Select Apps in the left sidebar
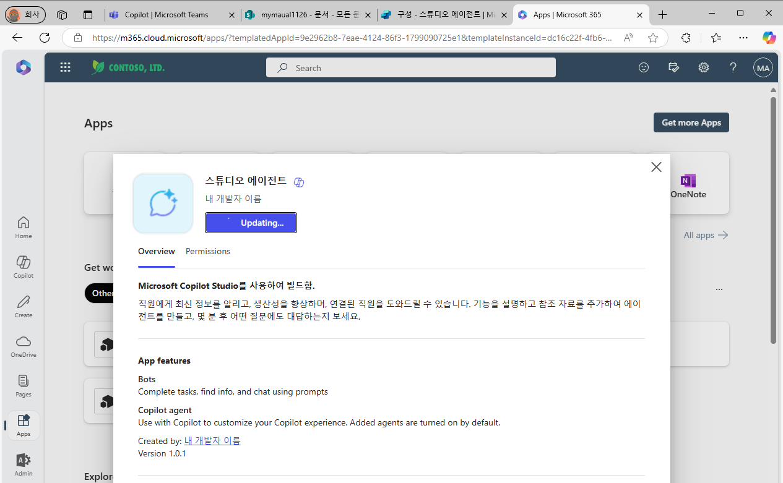 pyautogui.click(x=24, y=425)
